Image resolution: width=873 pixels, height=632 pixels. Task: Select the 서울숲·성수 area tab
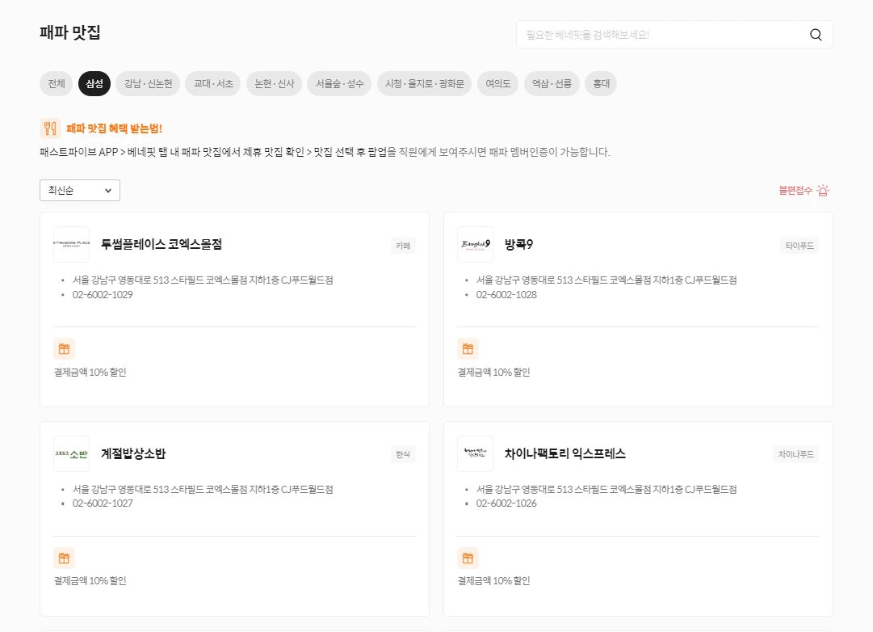click(339, 83)
